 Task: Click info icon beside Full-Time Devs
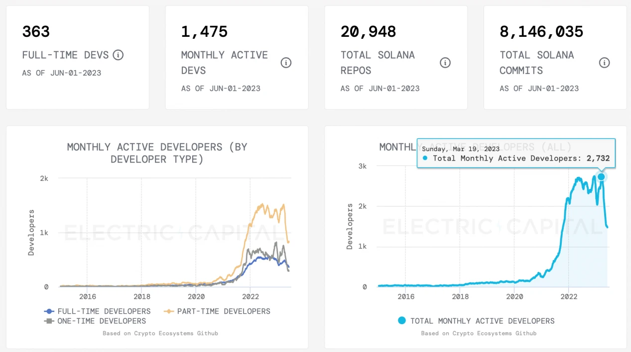[118, 55]
